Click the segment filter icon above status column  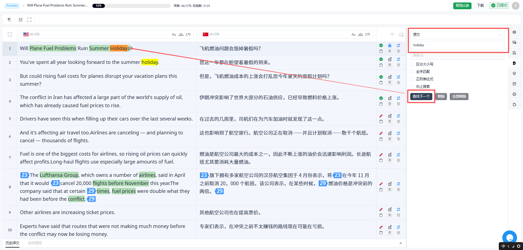coord(392,34)
